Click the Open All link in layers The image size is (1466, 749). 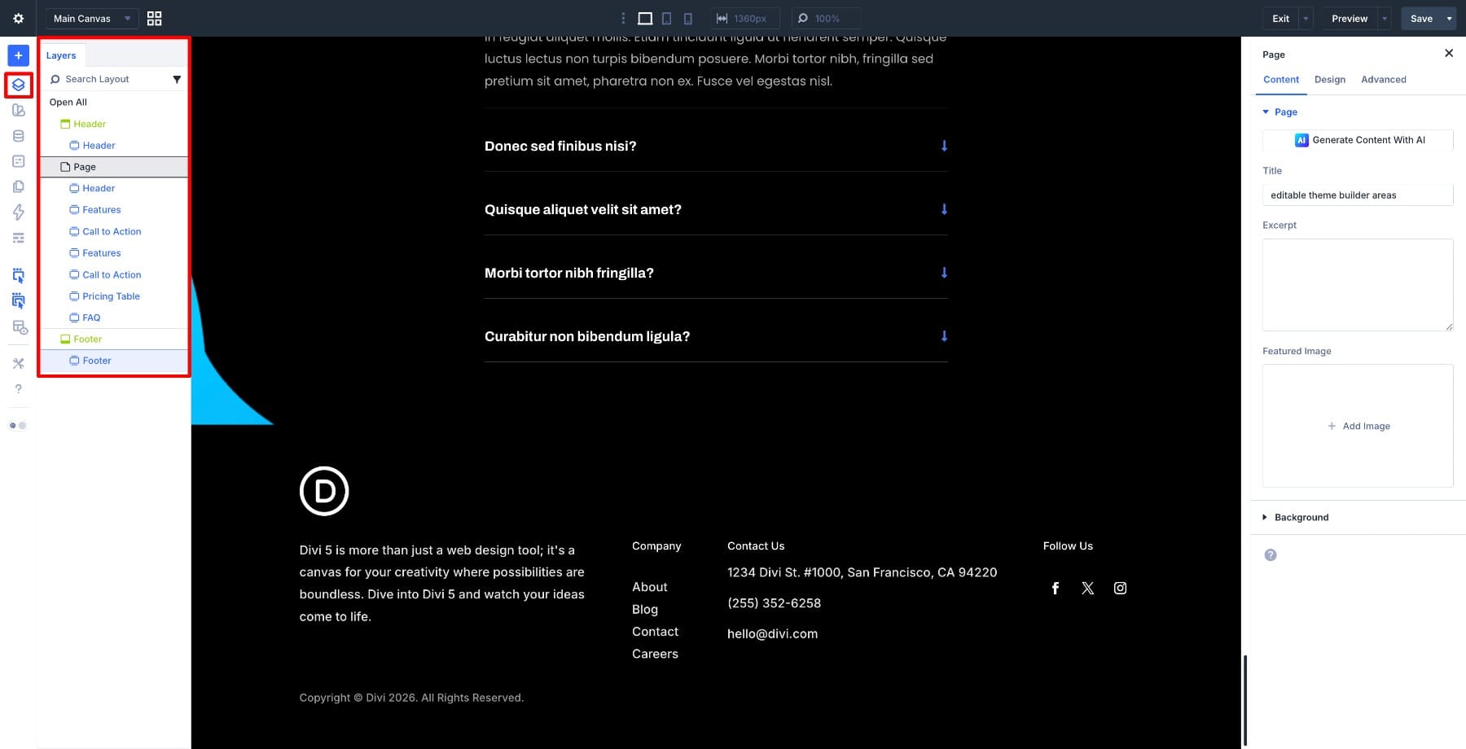coord(68,102)
